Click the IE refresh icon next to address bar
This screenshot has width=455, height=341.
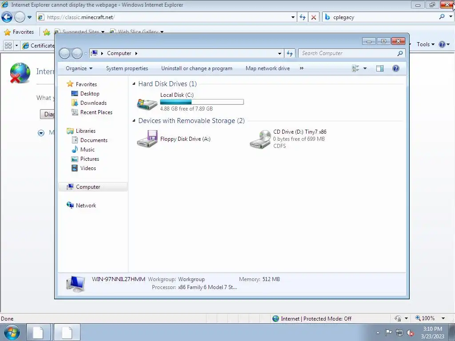(303, 17)
